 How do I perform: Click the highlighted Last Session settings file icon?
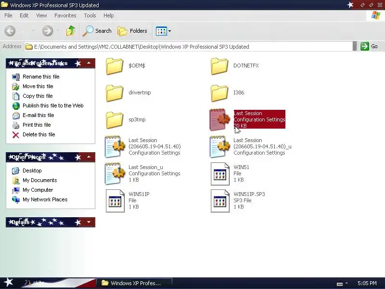pos(219,119)
